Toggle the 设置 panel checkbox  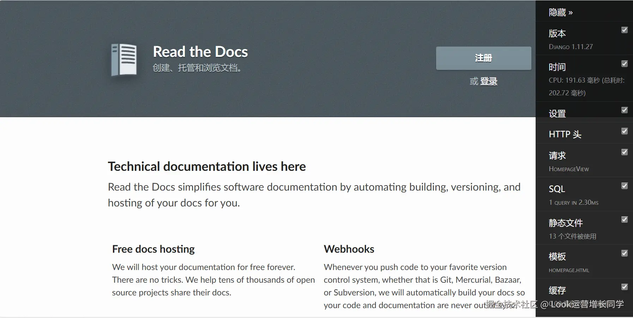point(625,110)
